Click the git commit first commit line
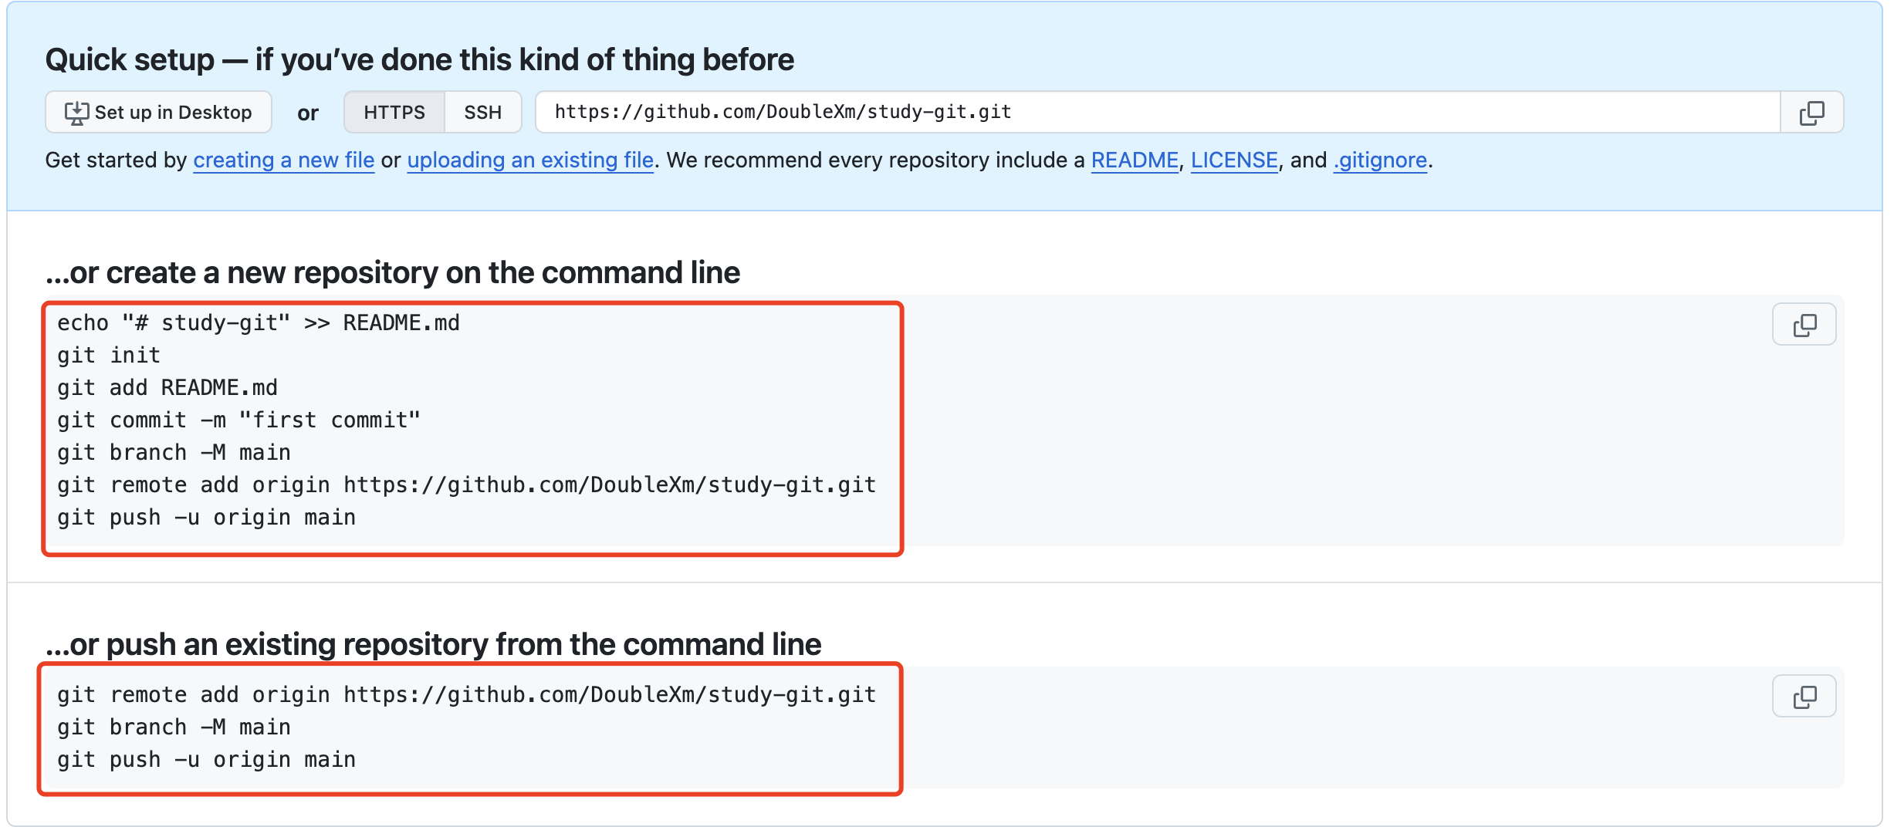The height and width of the screenshot is (827, 1894). coord(239,420)
